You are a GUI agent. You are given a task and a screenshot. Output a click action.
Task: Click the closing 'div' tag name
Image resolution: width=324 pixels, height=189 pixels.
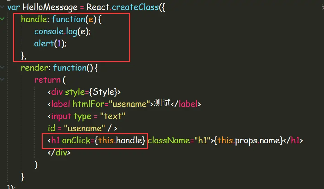click(x=61, y=153)
